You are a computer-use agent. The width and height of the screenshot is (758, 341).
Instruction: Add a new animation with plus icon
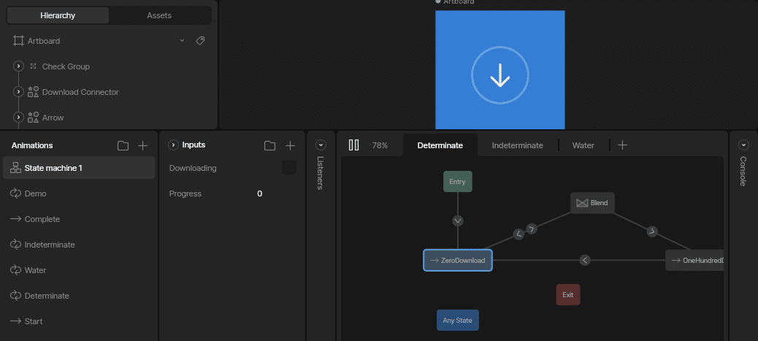[x=142, y=145]
